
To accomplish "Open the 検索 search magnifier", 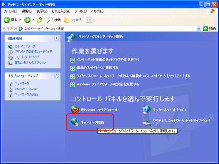I will pyautogui.click(x=50, y=20).
